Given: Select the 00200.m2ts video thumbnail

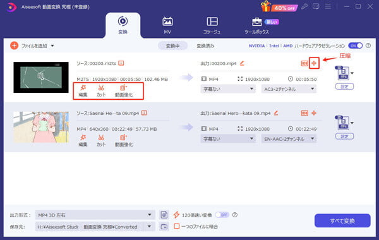Looking at the screenshot, I should pos(41,77).
